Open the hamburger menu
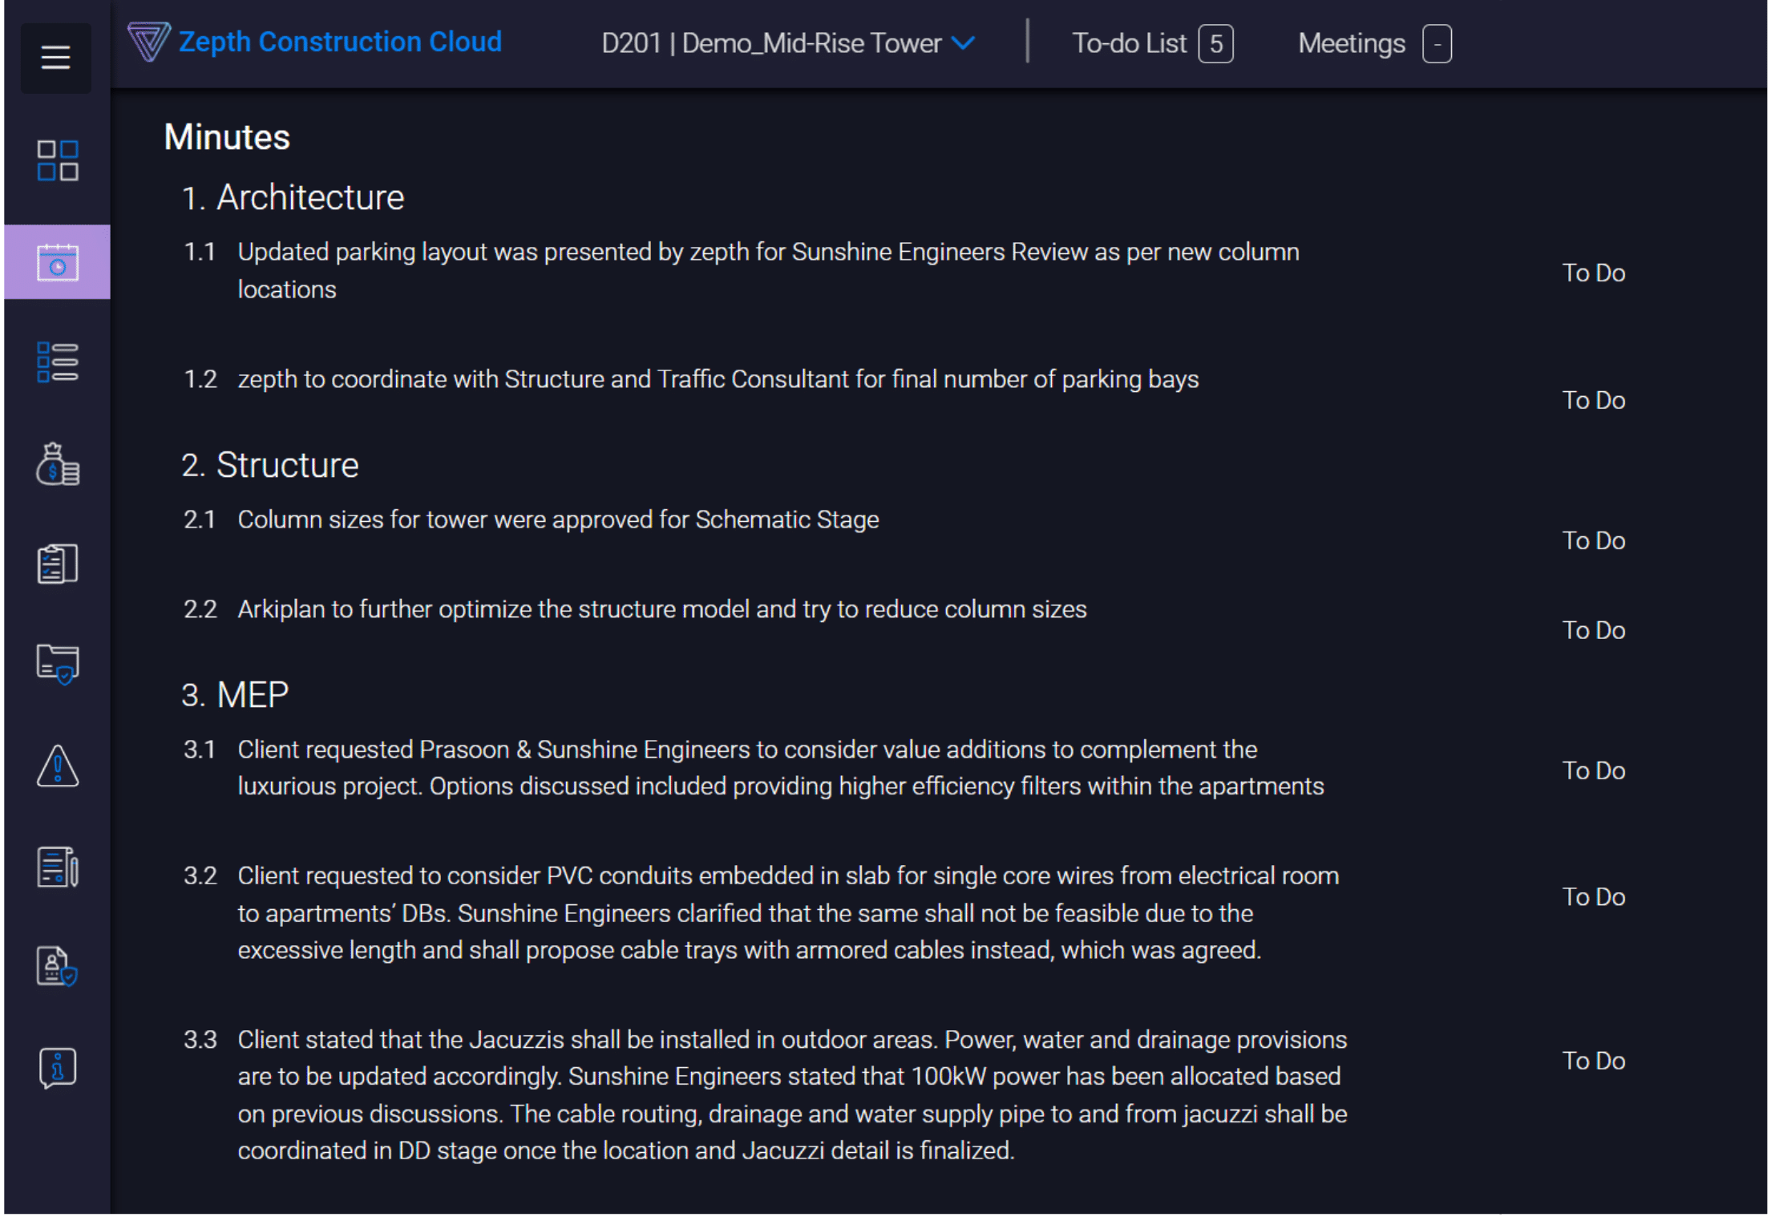 (55, 58)
